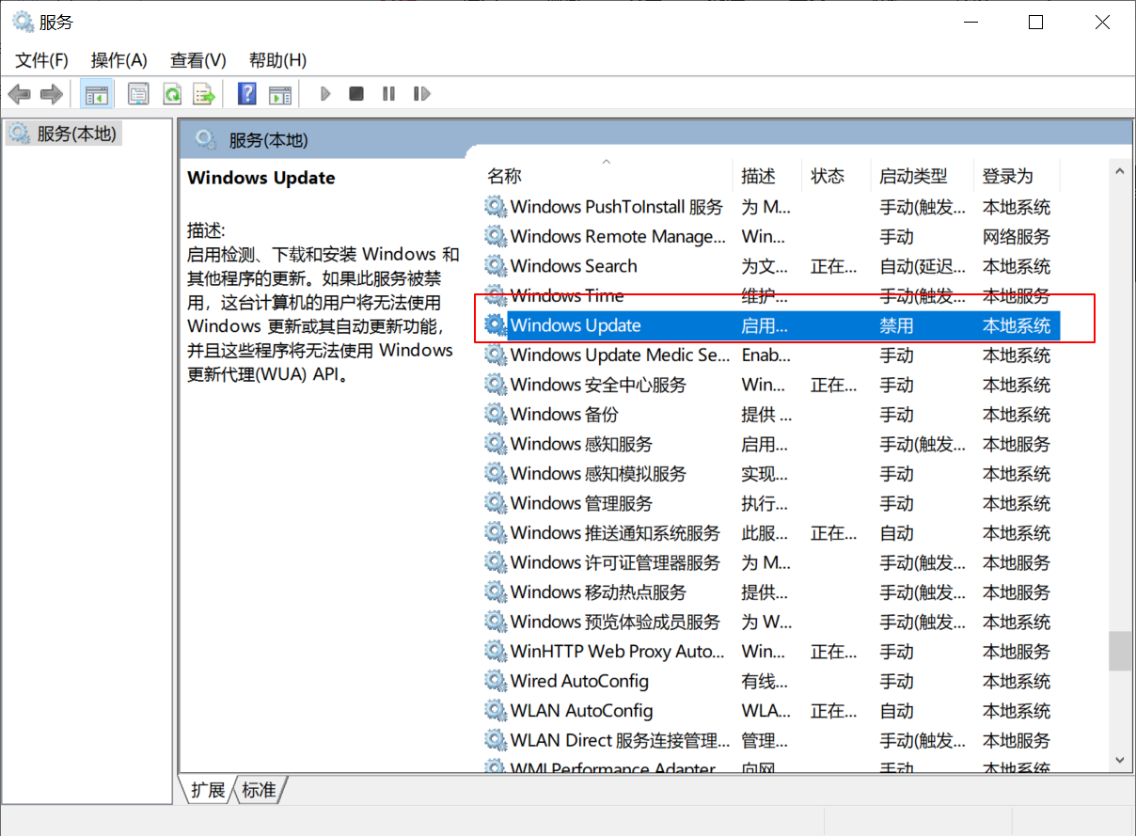The width and height of the screenshot is (1136, 836).
Task: Select the WMI Performance Adapter row
Action: click(x=771, y=767)
